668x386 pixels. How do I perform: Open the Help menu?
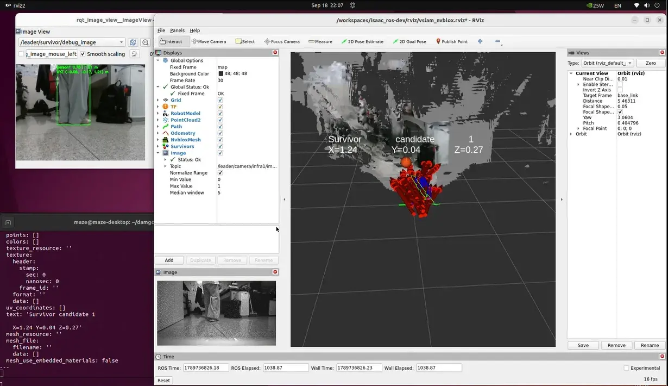(194, 30)
